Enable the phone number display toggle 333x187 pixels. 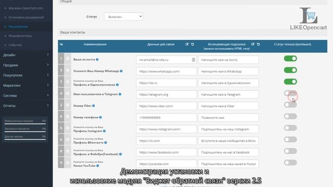tap(290, 116)
